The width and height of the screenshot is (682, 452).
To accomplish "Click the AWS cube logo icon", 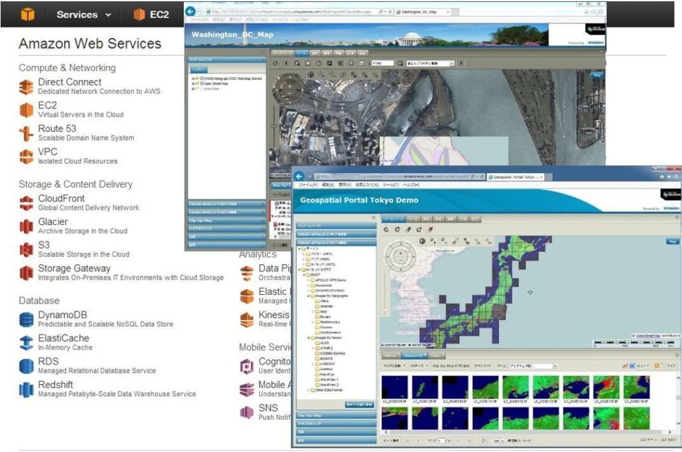I will tap(27, 14).
